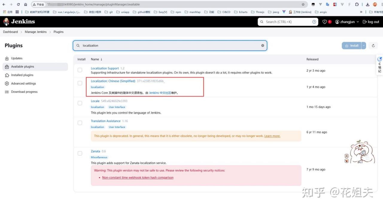Open the Zanata plugin link
Image resolution: width=383 pixels, height=208 pixels.
click(x=95, y=151)
